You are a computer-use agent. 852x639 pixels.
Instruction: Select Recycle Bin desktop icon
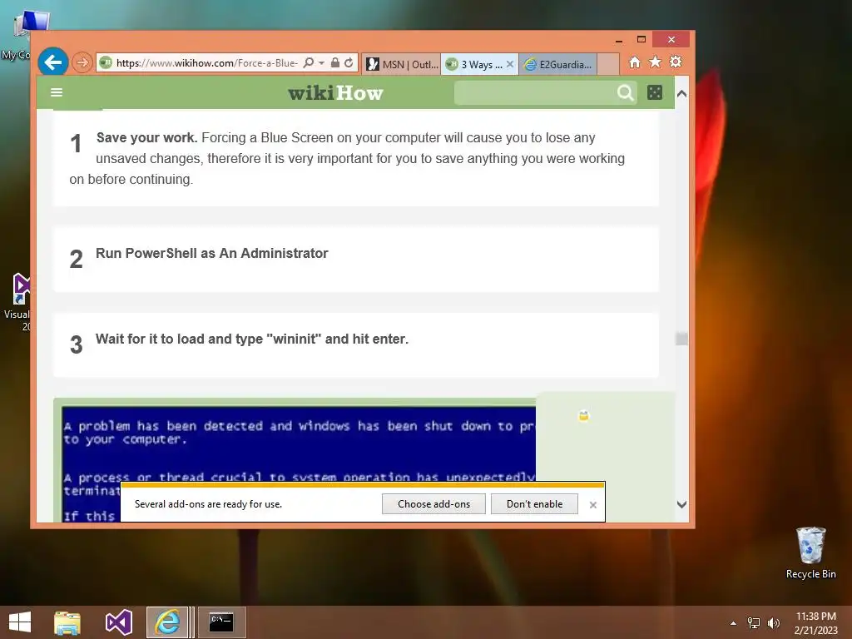[x=810, y=553]
